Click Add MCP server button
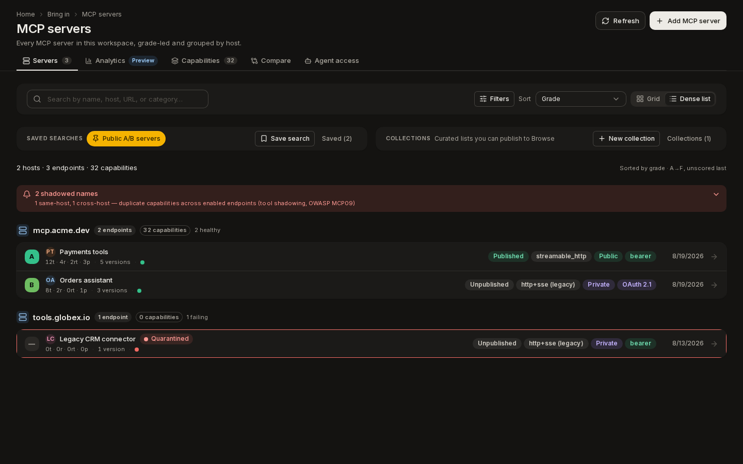743x464 pixels. [688, 21]
